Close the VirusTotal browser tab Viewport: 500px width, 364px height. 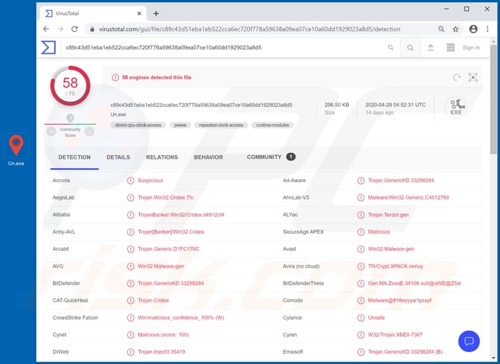[x=139, y=13]
